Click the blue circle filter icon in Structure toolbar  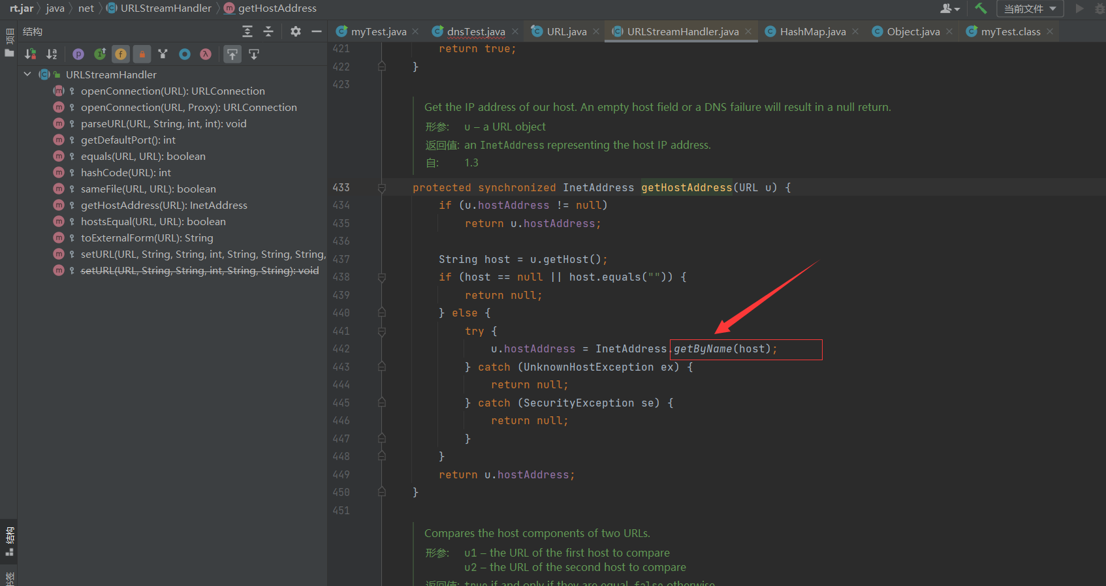tap(185, 54)
